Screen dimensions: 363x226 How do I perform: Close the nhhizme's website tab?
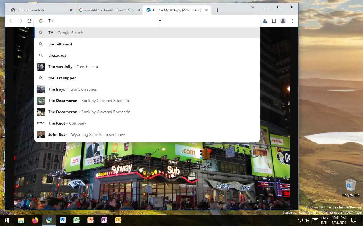coord(71,10)
